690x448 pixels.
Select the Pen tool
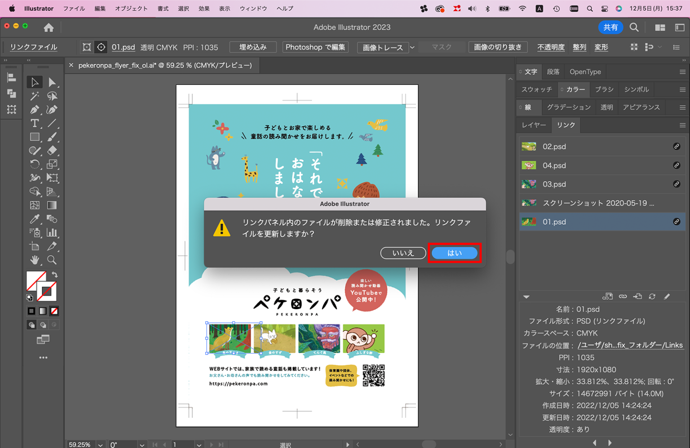35,110
